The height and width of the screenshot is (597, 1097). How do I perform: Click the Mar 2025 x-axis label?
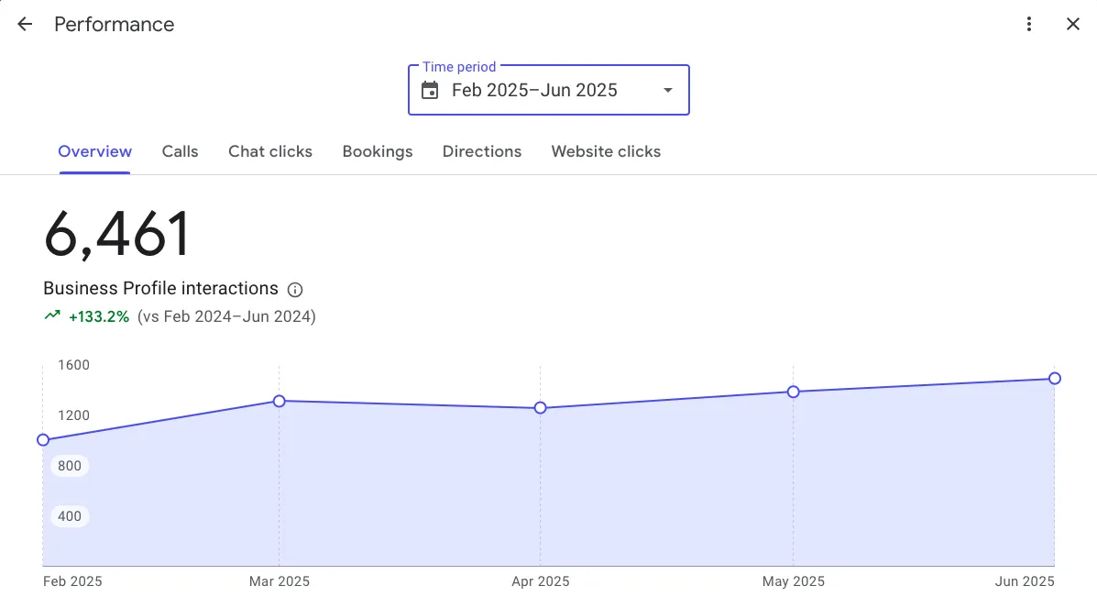pos(280,581)
